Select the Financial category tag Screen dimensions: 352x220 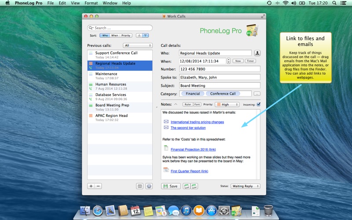[x=193, y=94]
